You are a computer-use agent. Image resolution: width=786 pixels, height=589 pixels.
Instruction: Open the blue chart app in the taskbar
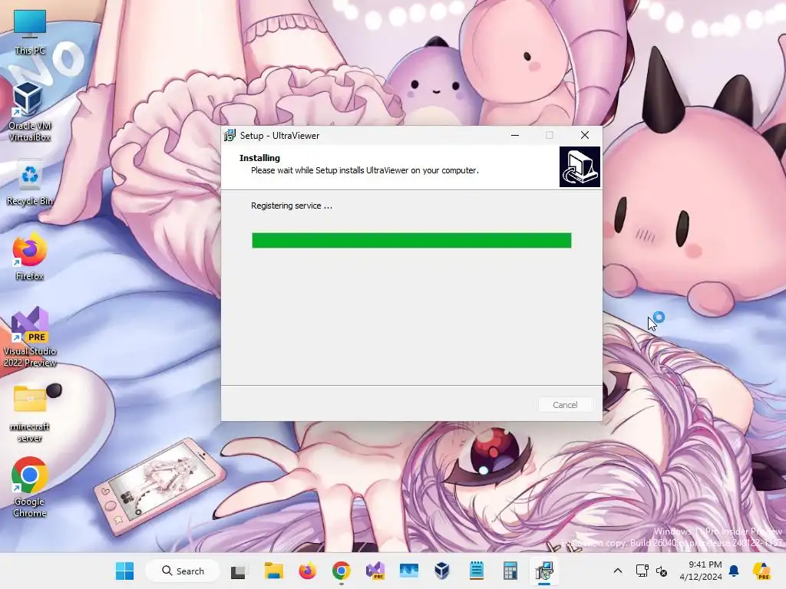click(408, 571)
